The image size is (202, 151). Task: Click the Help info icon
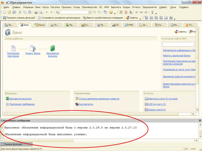click(111, 12)
